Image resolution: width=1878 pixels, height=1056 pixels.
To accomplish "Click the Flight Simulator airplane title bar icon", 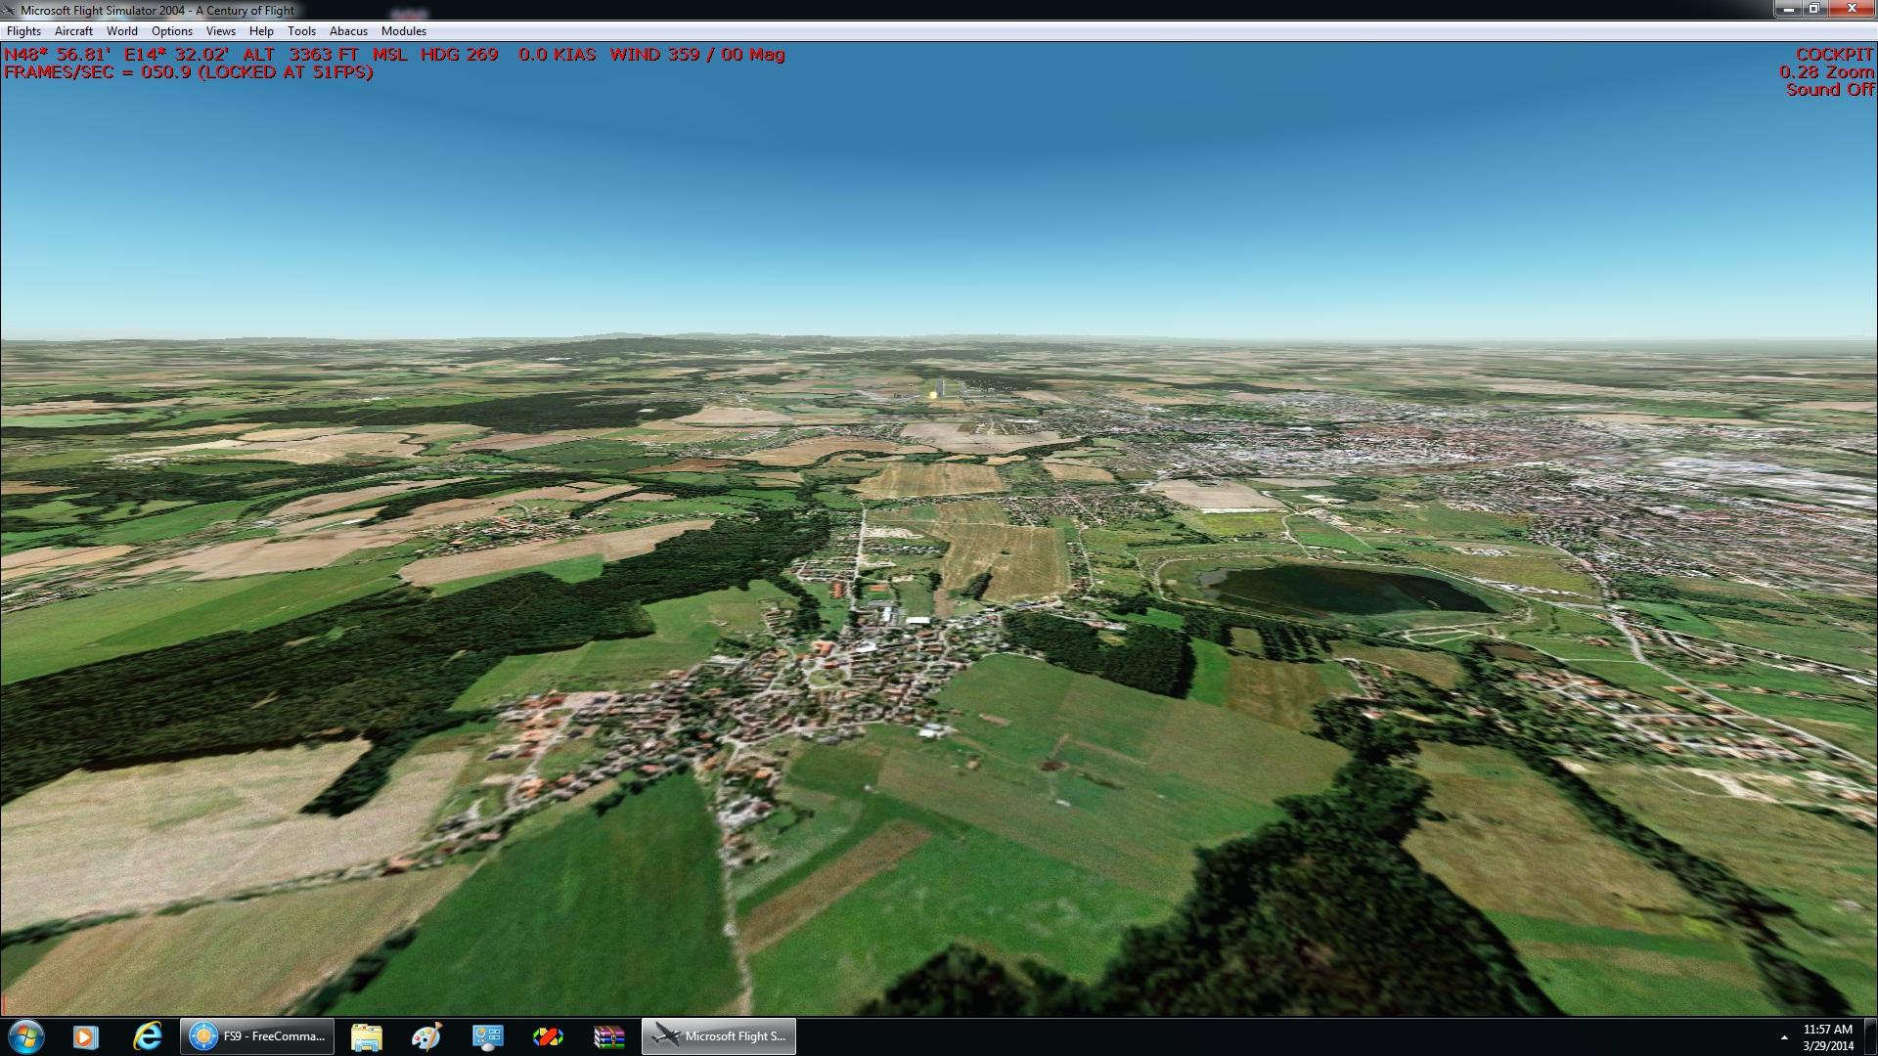I will coord(10,10).
